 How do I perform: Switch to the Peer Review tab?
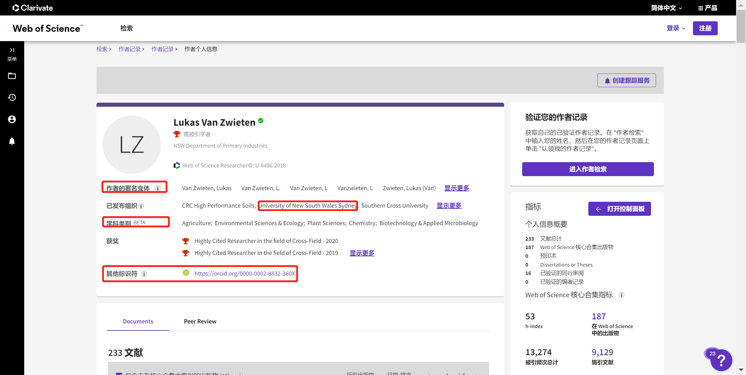(x=200, y=321)
